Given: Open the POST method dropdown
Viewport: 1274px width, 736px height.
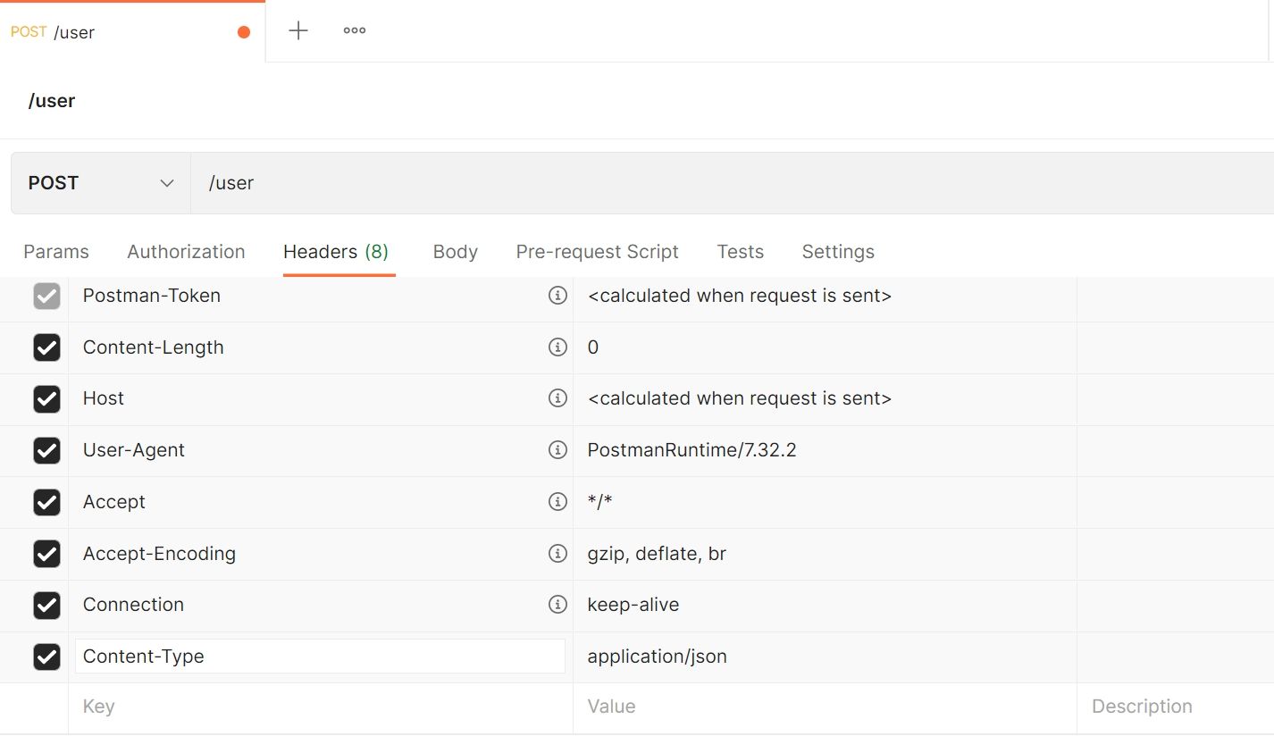Looking at the screenshot, I should pos(98,182).
